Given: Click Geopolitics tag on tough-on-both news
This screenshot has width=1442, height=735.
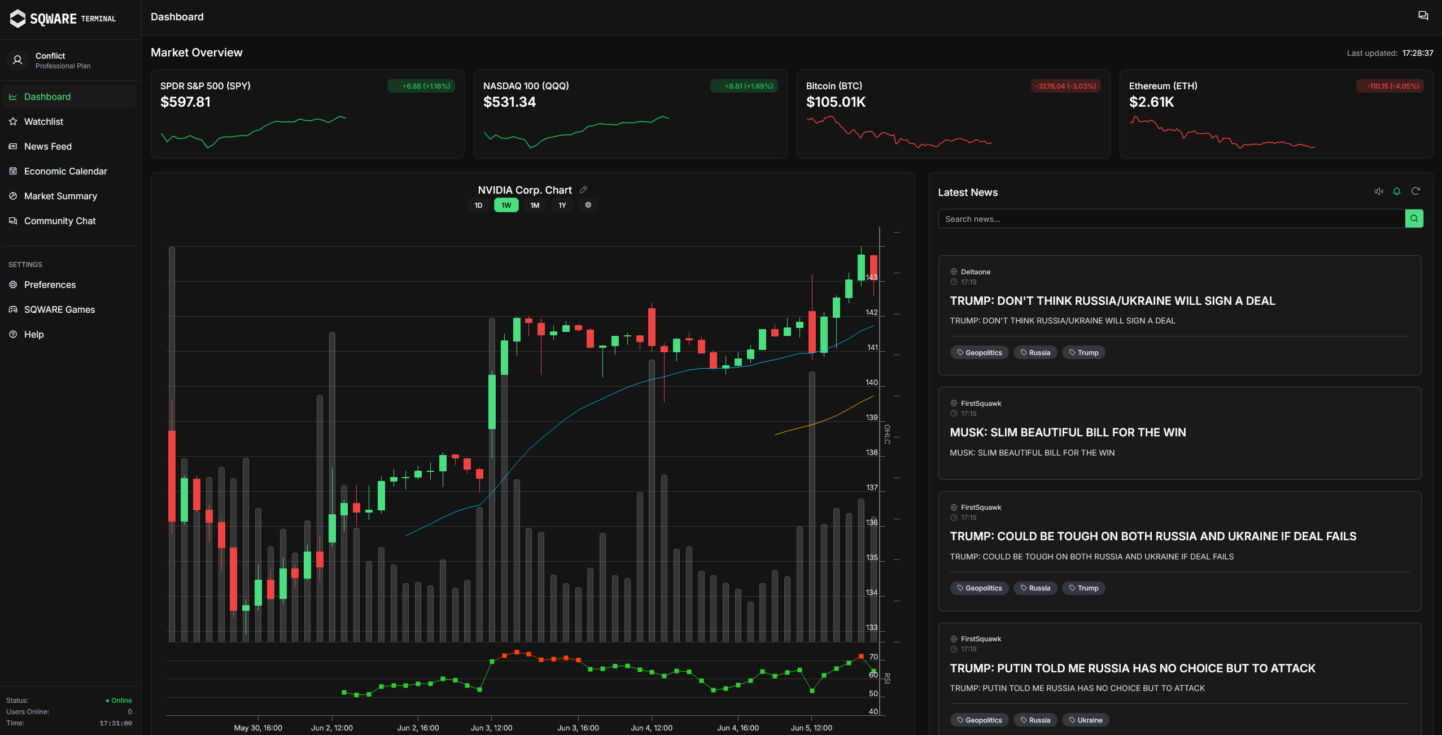Looking at the screenshot, I should click(979, 588).
